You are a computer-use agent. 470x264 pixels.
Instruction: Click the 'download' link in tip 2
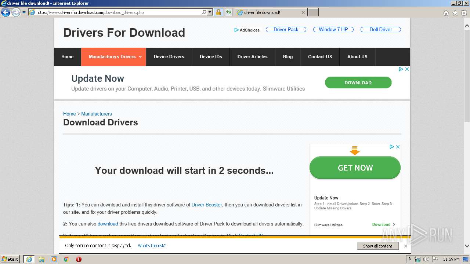coord(108,224)
